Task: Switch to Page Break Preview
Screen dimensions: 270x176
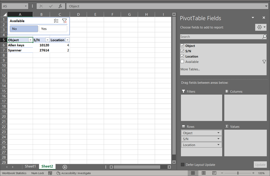Action: point(214,173)
